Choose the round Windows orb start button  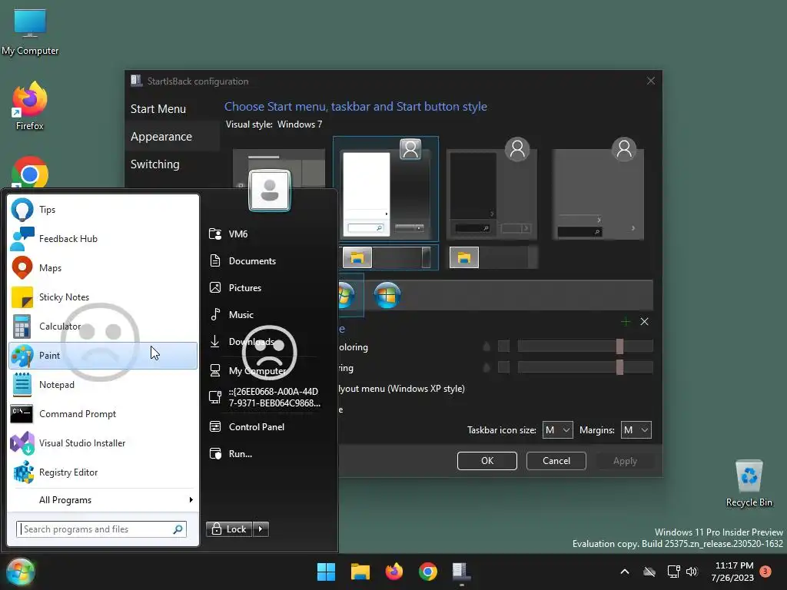[387, 295]
